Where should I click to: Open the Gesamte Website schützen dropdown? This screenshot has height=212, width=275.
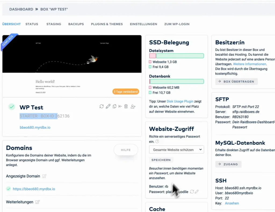(x=176, y=150)
